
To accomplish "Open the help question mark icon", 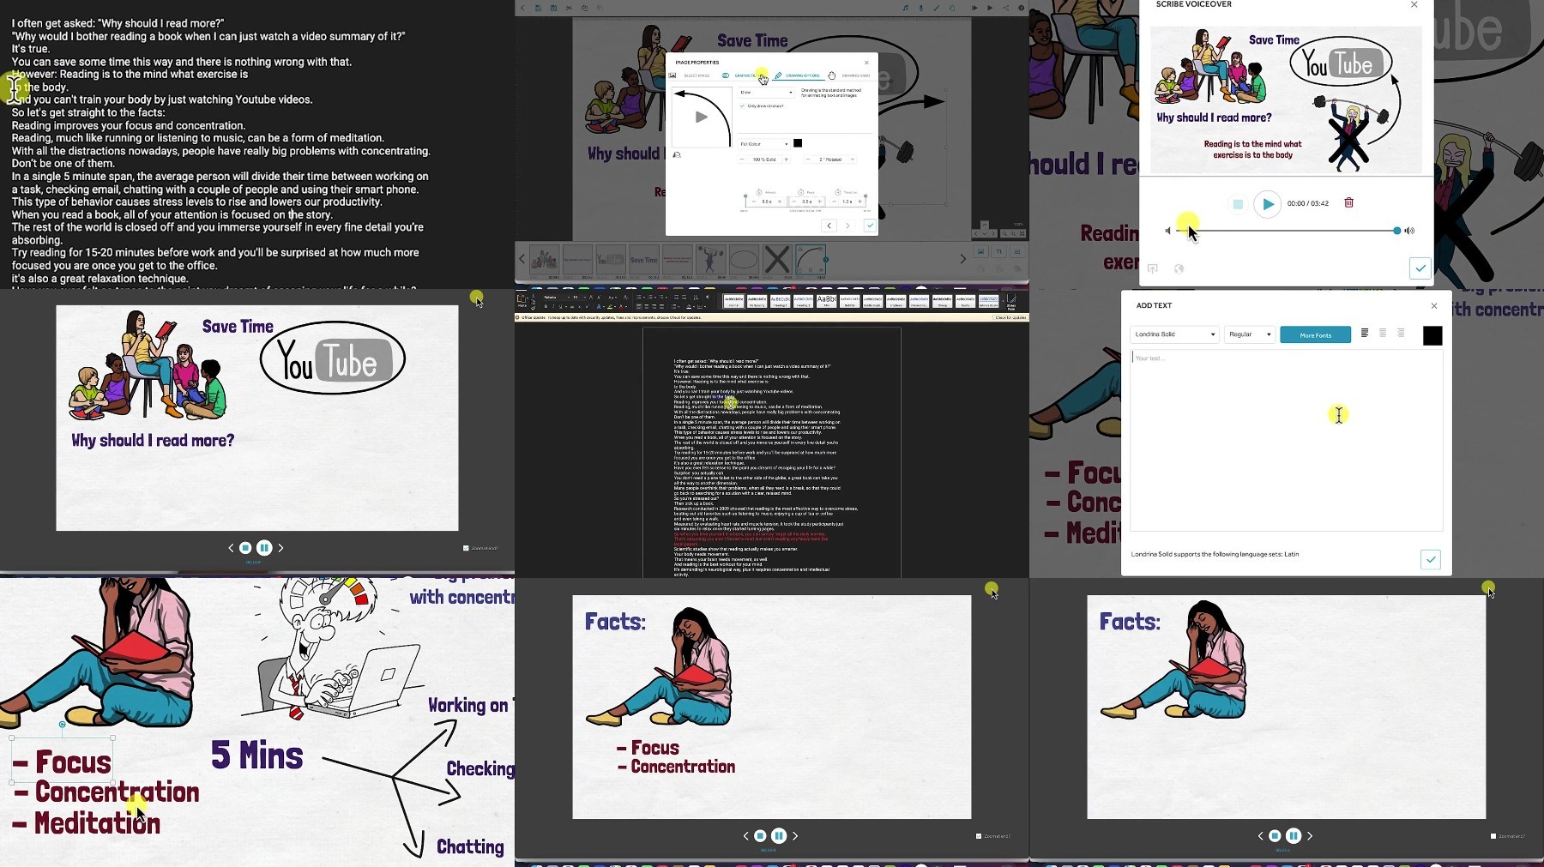I will pos(1021,8).
